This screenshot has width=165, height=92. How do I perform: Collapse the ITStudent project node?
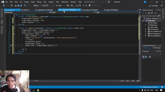point(143,21)
